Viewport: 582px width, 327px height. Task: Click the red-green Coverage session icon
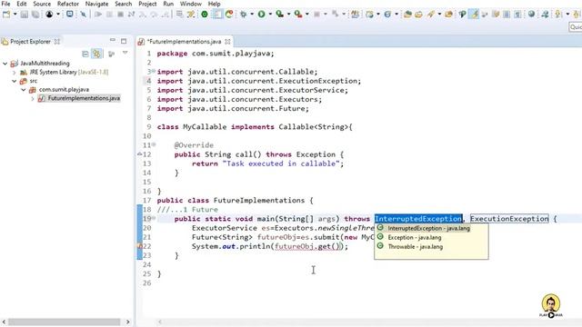[229, 15]
